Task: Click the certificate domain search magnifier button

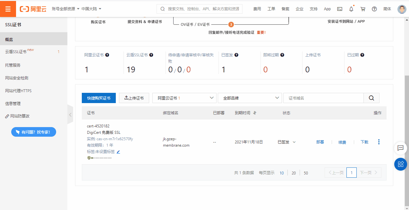Action: 371,98
